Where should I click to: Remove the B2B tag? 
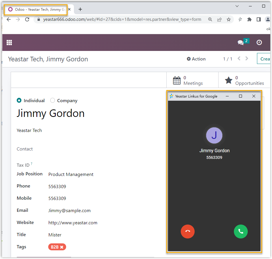coord(62,247)
